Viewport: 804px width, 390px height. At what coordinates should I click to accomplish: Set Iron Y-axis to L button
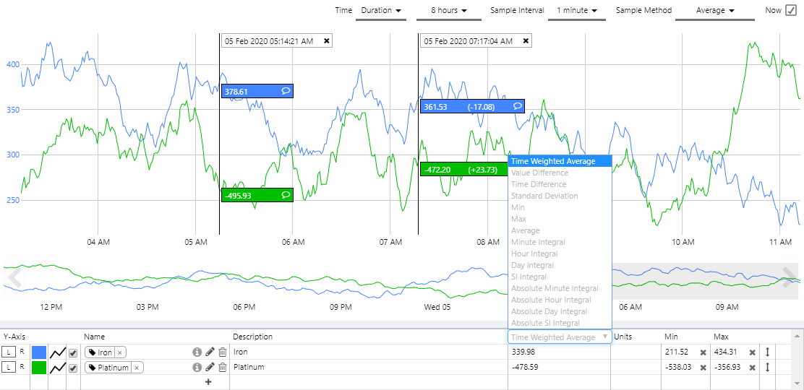pyautogui.click(x=8, y=352)
